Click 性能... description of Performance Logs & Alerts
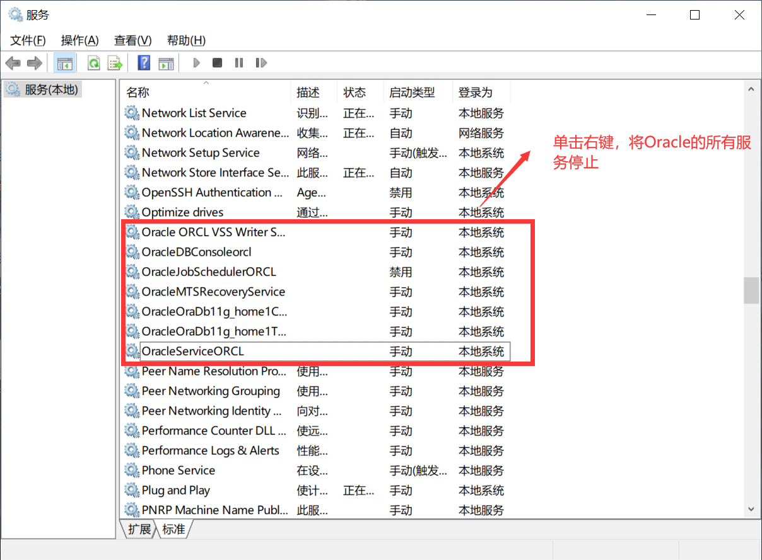762x560 pixels. click(312, 450)
